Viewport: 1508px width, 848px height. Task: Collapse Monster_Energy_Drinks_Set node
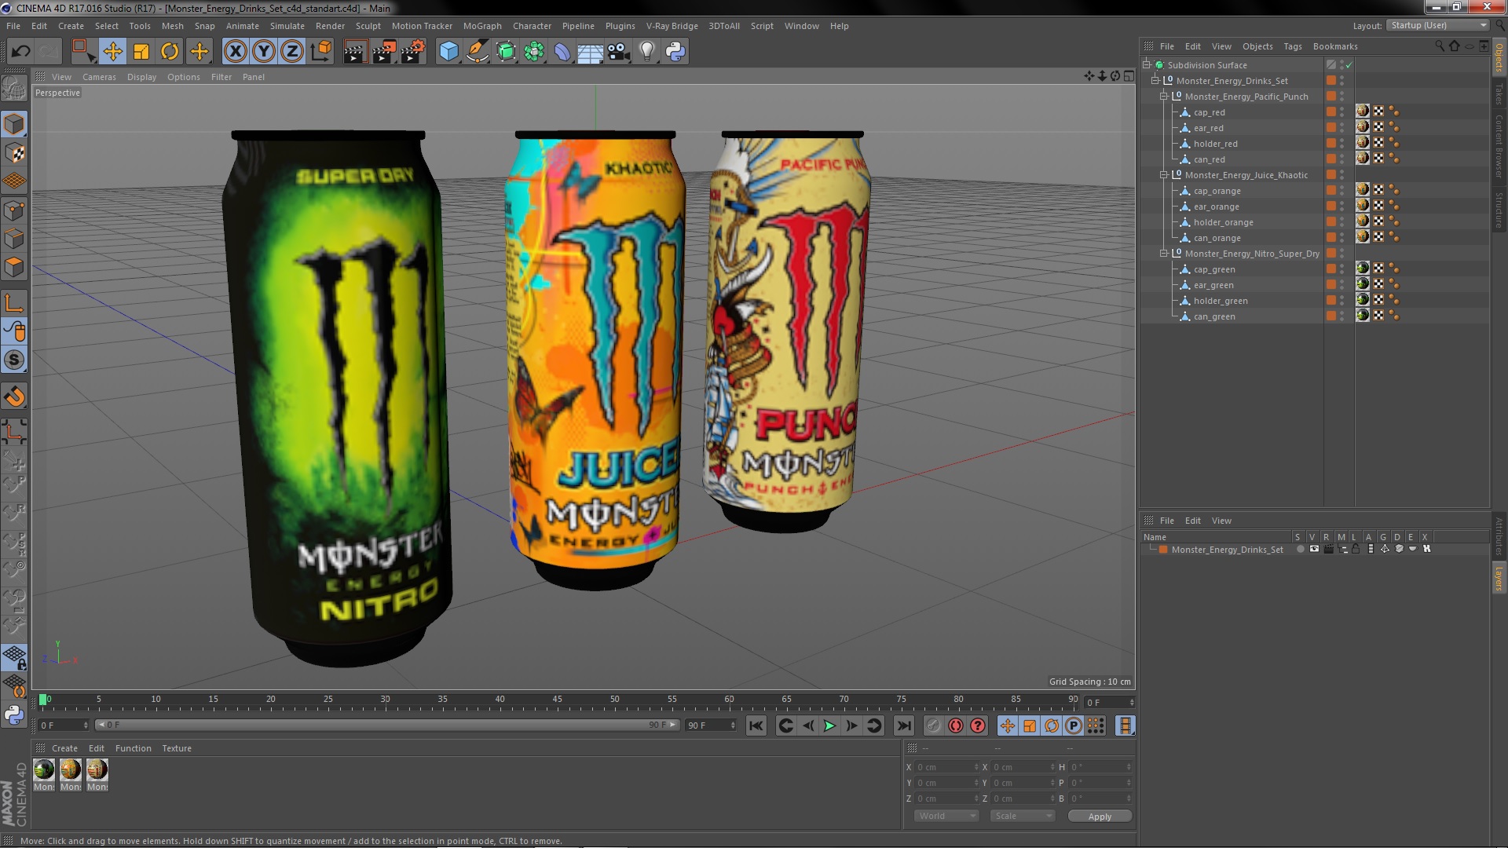tap(1155, 80)
